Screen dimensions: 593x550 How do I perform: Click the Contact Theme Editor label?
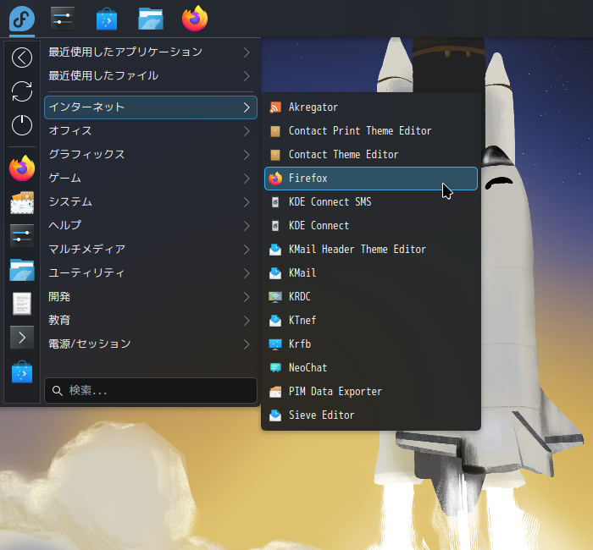(343, 155)
